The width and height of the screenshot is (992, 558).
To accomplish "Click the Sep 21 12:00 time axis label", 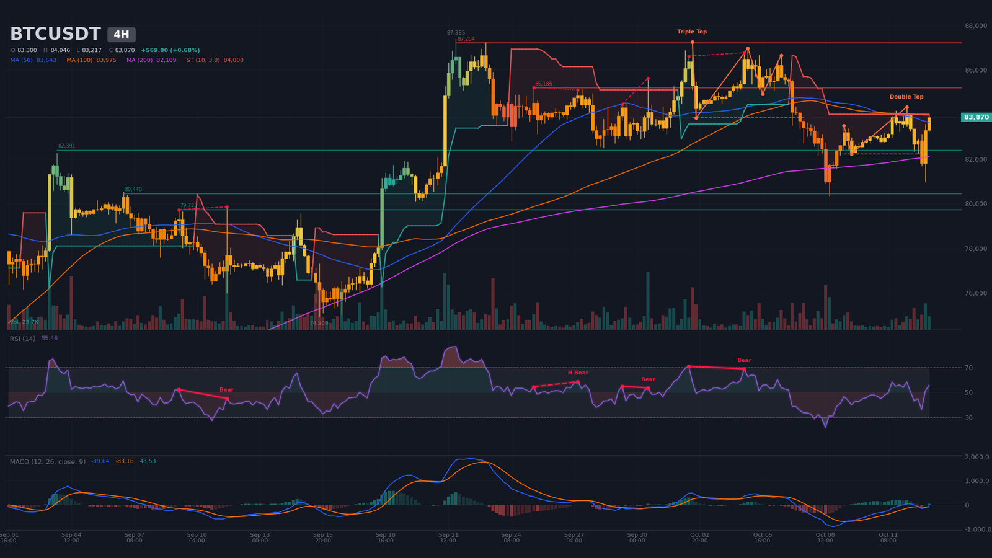I will (448, 538).
